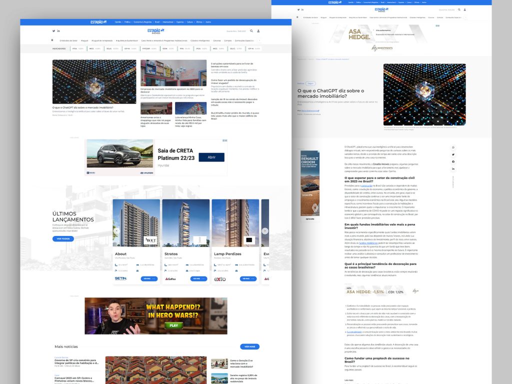This screenshot has width=512, height=384.
Task: Open the Governo de SP cria convênio story
Action: click(x=76, y=361)
